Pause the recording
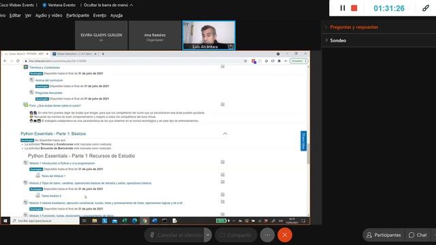 pos(343,8)
